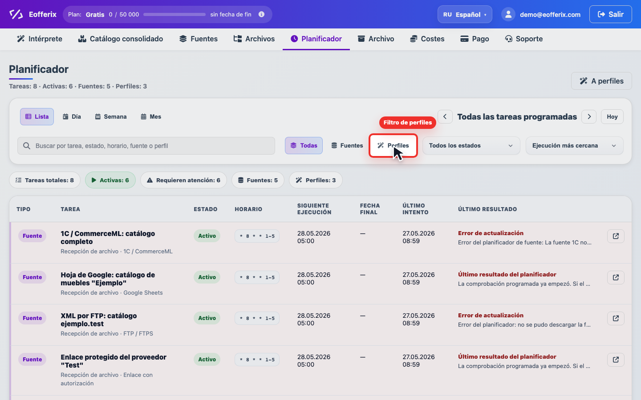Click the HORARIO column header
The image size is (641, 400).
[x=248, y=209]
